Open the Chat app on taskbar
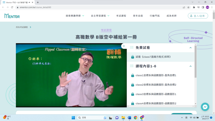Screen dimensions: 215x121 point(117,118)
